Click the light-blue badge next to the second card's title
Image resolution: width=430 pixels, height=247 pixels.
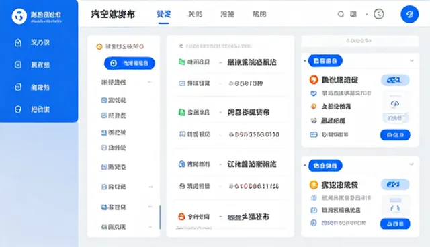coord(395,185)
